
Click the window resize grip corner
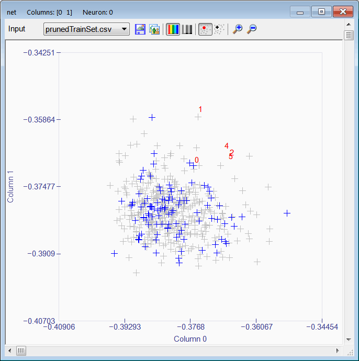pos(350,352)
